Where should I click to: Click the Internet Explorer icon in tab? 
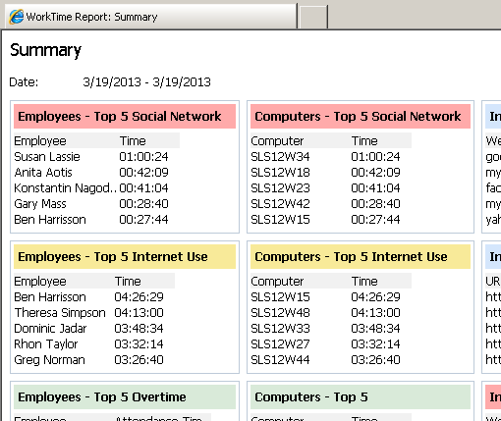pyautogui.click(x=17, y=17)
